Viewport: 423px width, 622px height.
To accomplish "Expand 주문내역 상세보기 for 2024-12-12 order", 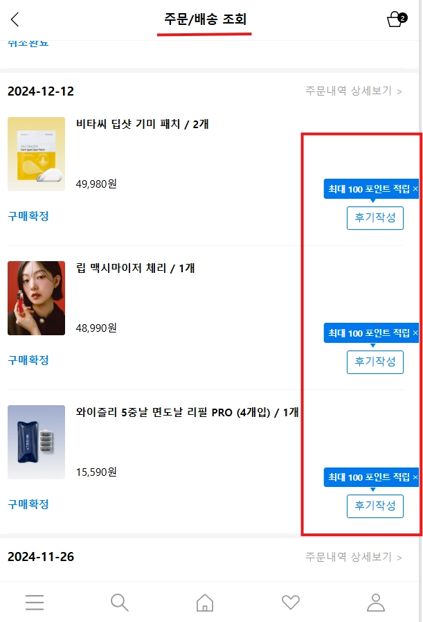I will (354, 91).
